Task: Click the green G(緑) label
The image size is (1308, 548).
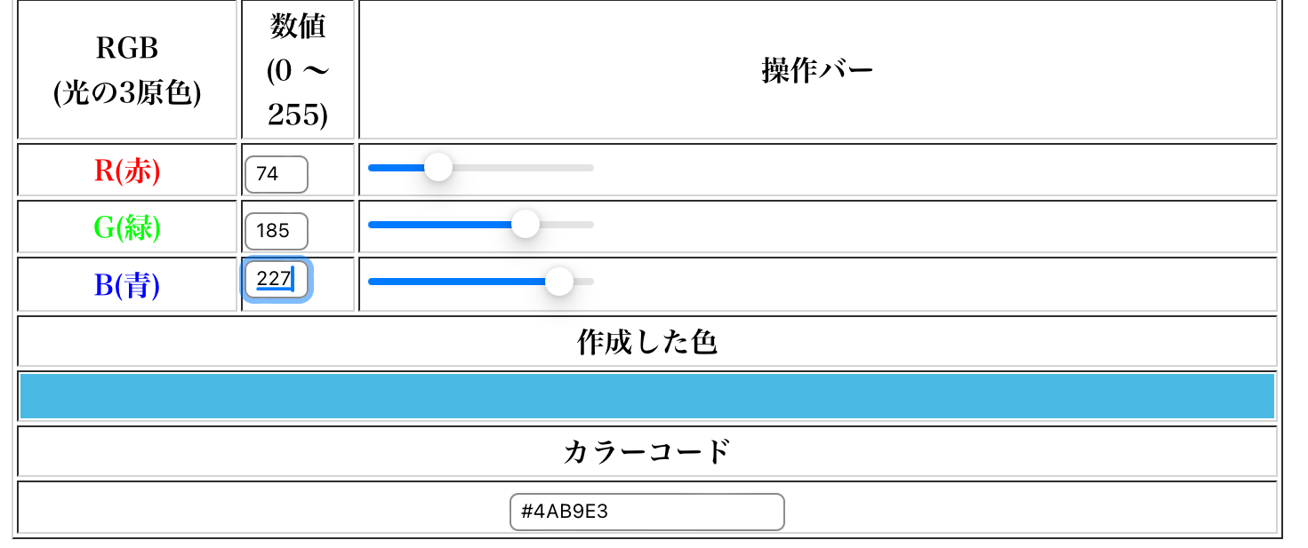Action: 127,228
